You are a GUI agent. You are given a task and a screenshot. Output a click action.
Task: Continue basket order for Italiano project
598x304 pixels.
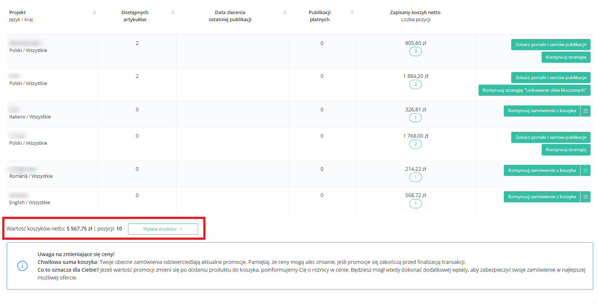[542, 111]
